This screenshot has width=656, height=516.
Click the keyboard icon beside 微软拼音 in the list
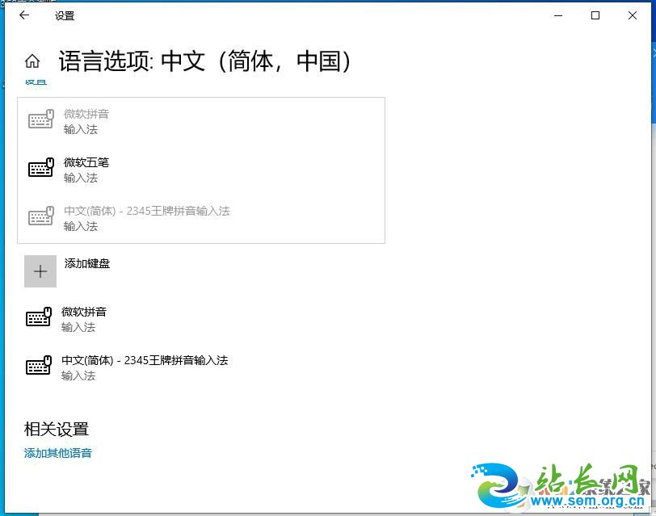(40, 120)
